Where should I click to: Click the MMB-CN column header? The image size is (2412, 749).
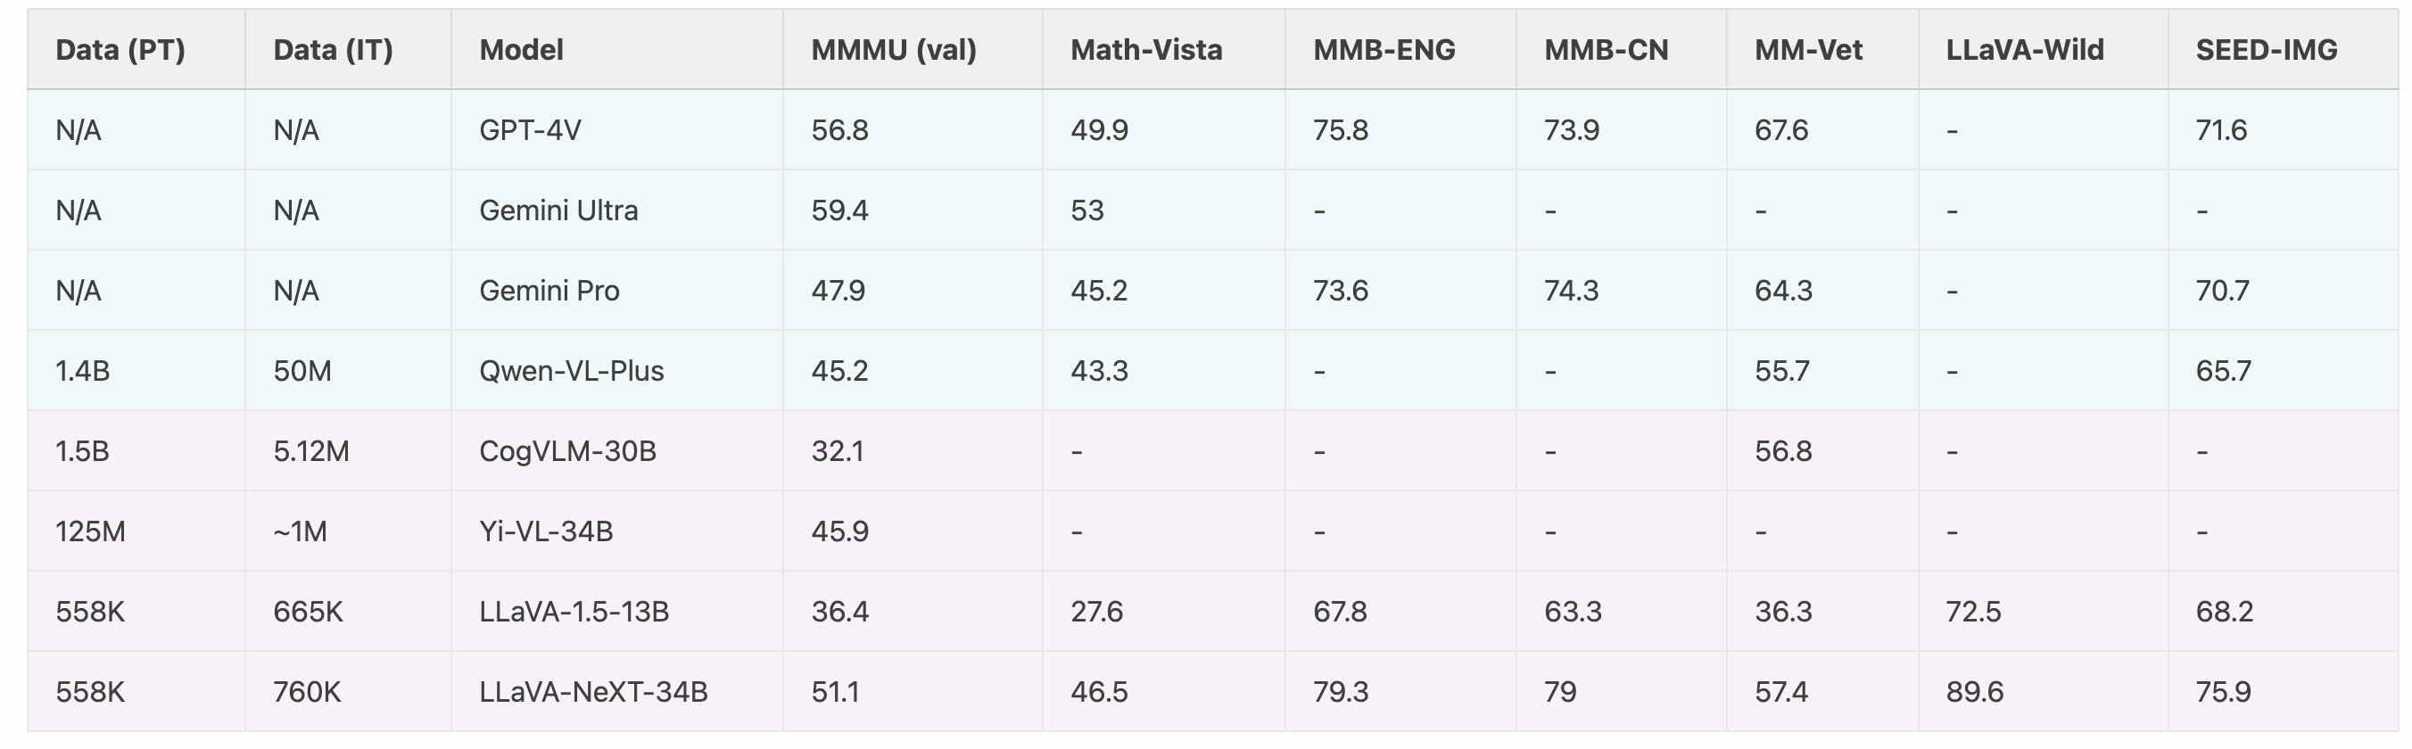[1606, 50]
